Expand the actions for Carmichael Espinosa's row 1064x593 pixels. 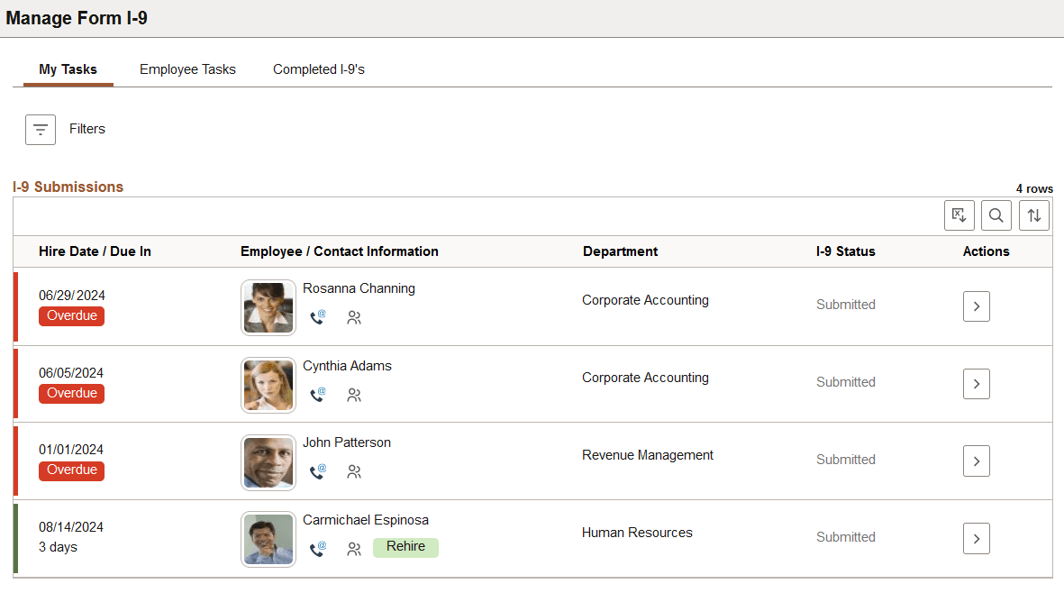977,538
